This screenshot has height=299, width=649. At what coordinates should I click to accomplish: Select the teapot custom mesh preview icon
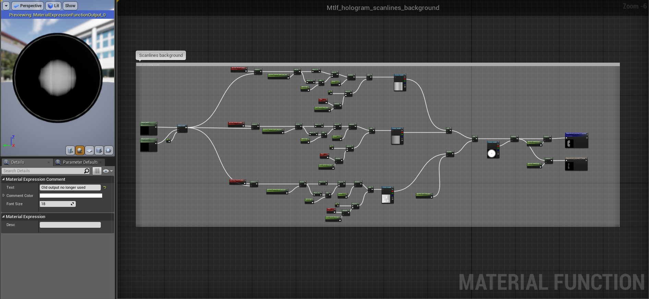[x=109, y=150]
